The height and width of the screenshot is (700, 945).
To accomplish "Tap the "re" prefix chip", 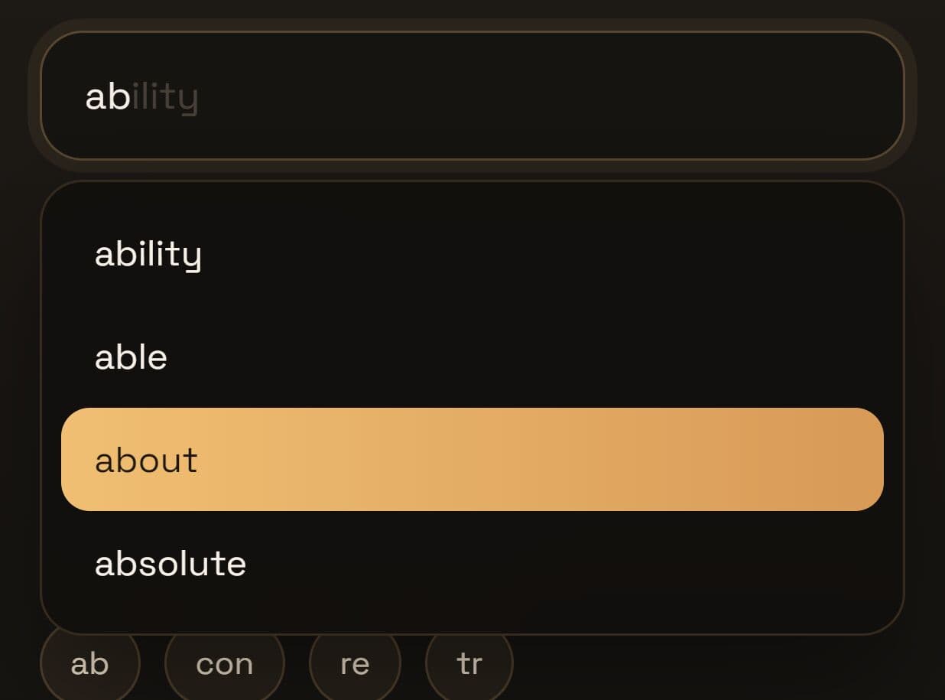I will click(355, 663).
